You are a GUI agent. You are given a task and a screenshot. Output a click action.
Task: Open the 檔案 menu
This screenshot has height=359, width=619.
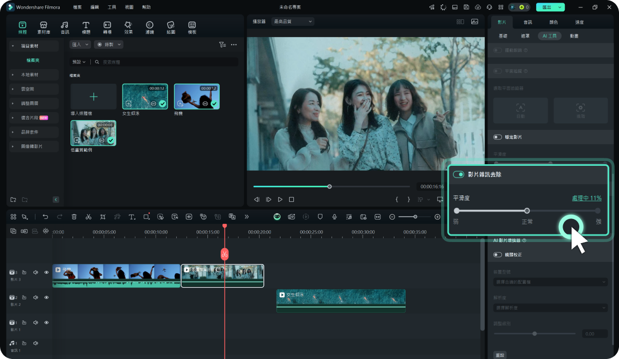[x=77, y=7]
